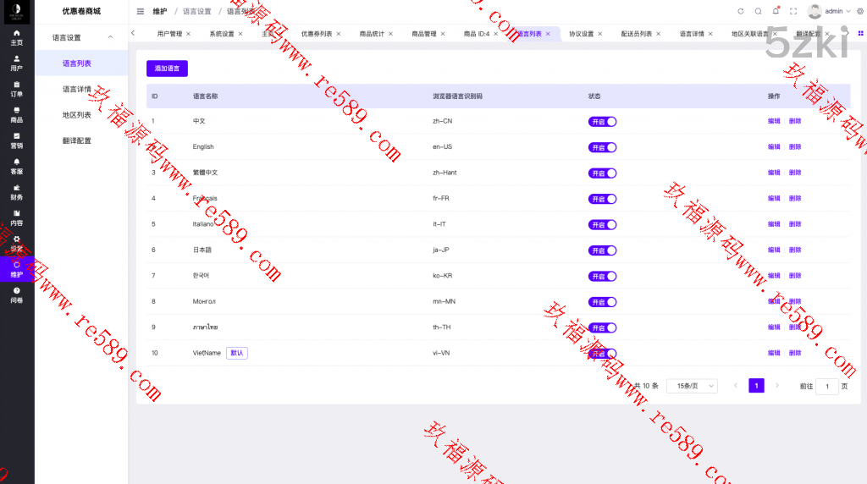Select 地区列表 in the sidebar menu
The height and width of the screenshot is (484, 867).
coord(77,115)
